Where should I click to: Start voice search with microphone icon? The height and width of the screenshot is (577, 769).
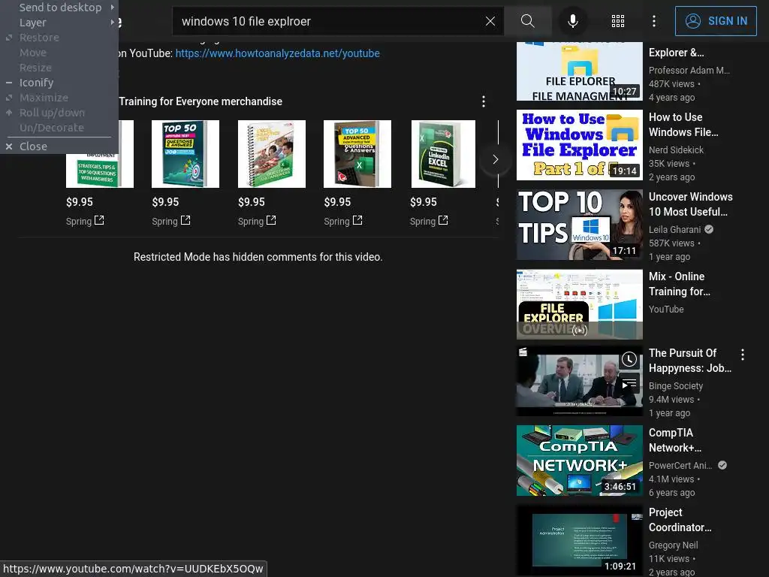pos(572,21)
